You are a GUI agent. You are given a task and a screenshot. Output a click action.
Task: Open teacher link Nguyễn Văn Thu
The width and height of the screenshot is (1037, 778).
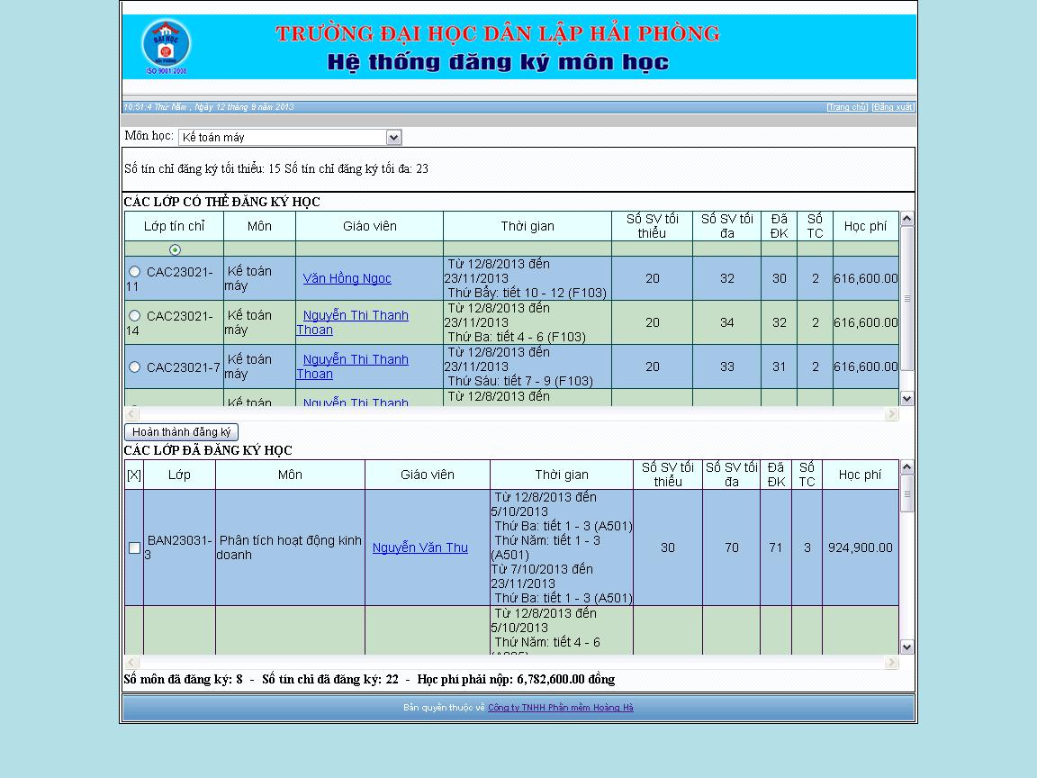pos(420,547)
